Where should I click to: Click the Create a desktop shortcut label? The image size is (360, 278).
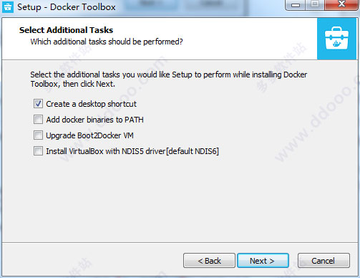[91, 104]
